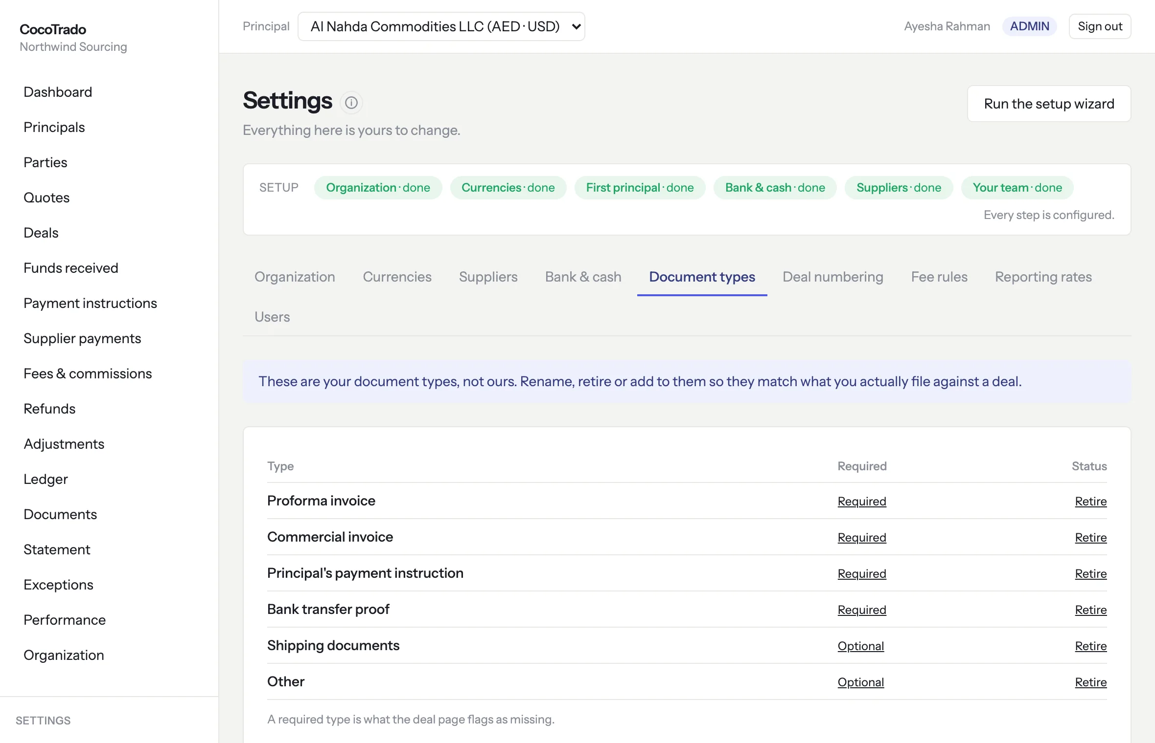The image size is (1155, 743).
Task: Toggle Optional for Shipping documents
Action: pyautogui.click(x=860, y=646)
